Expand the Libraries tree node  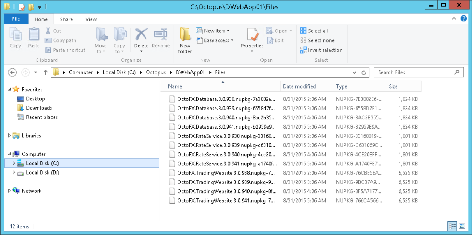pyautogui.click(x=10, y=136)
